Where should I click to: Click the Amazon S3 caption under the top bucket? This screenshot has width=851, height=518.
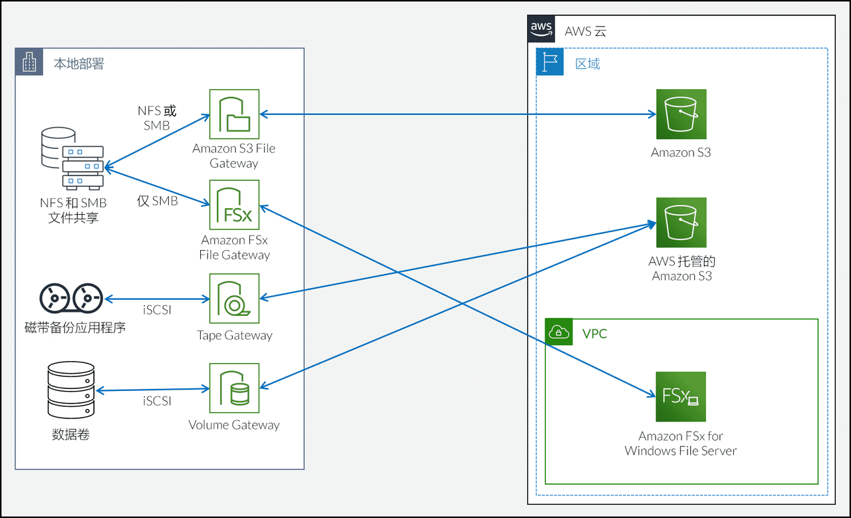point(681,152)
